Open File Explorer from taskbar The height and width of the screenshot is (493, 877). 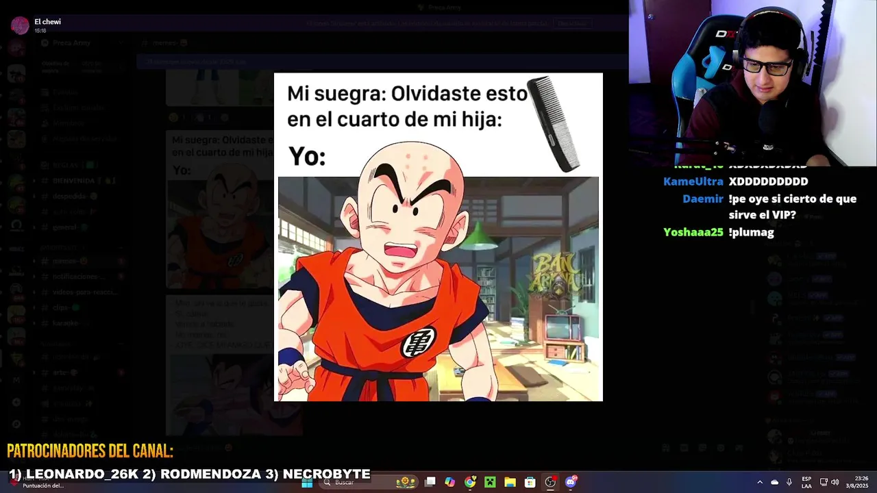(510, 482)
